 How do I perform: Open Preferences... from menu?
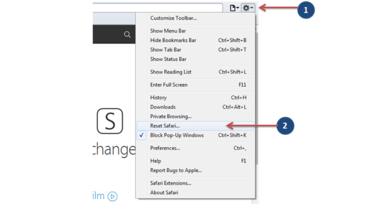(x=196, y=148)
